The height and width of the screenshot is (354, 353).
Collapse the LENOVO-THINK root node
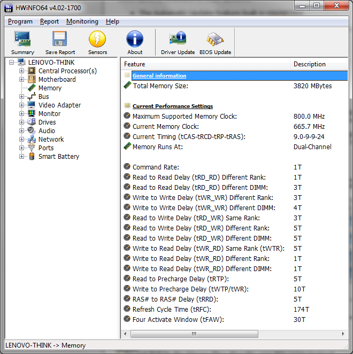coord(12,63)
